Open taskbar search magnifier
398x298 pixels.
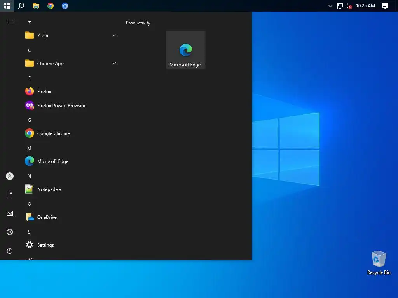21,5
